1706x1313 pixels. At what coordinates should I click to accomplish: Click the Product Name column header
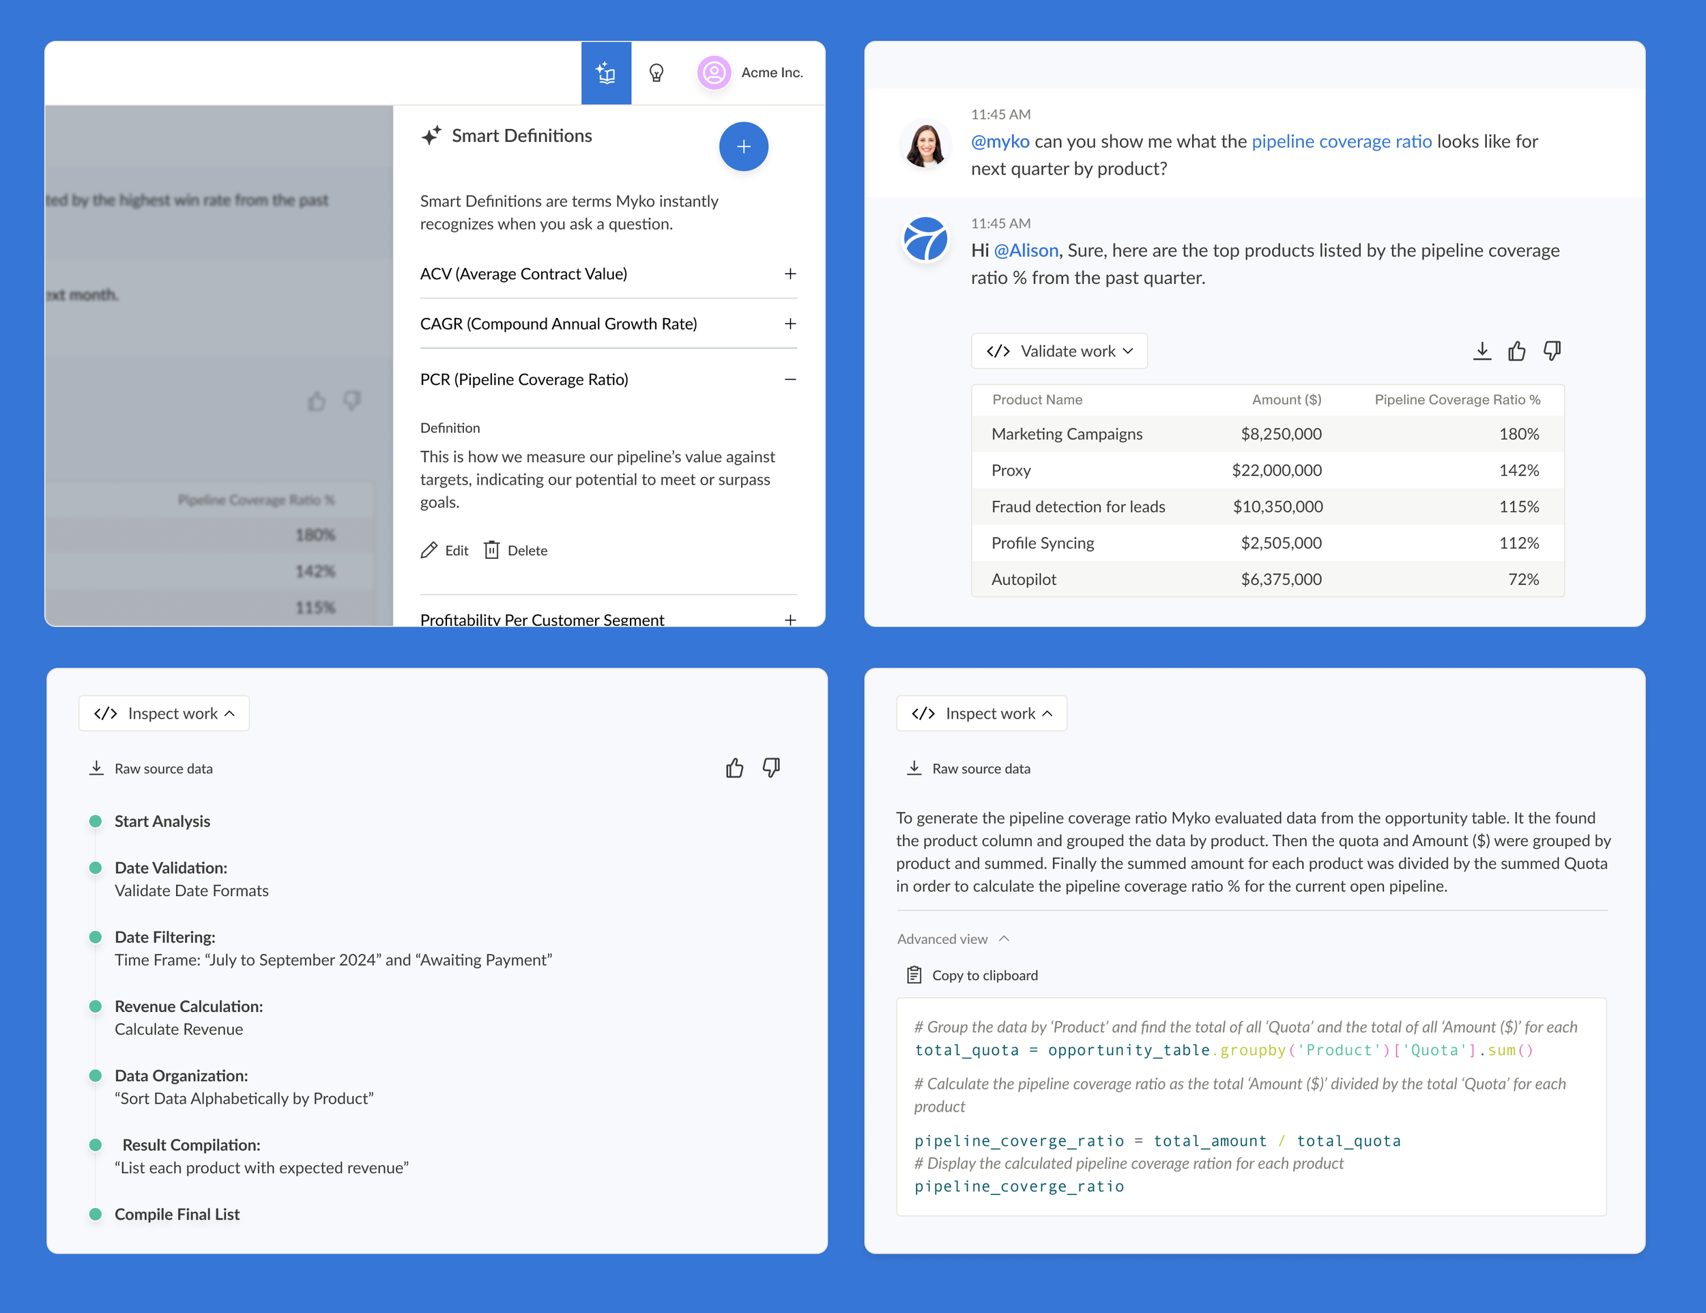[x=1037, y=399]
